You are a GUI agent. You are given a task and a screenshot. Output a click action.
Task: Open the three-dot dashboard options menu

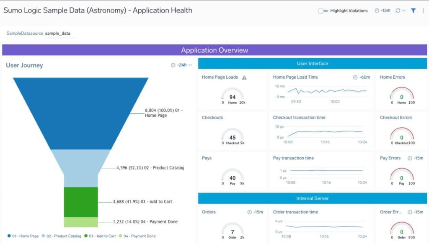423,11
